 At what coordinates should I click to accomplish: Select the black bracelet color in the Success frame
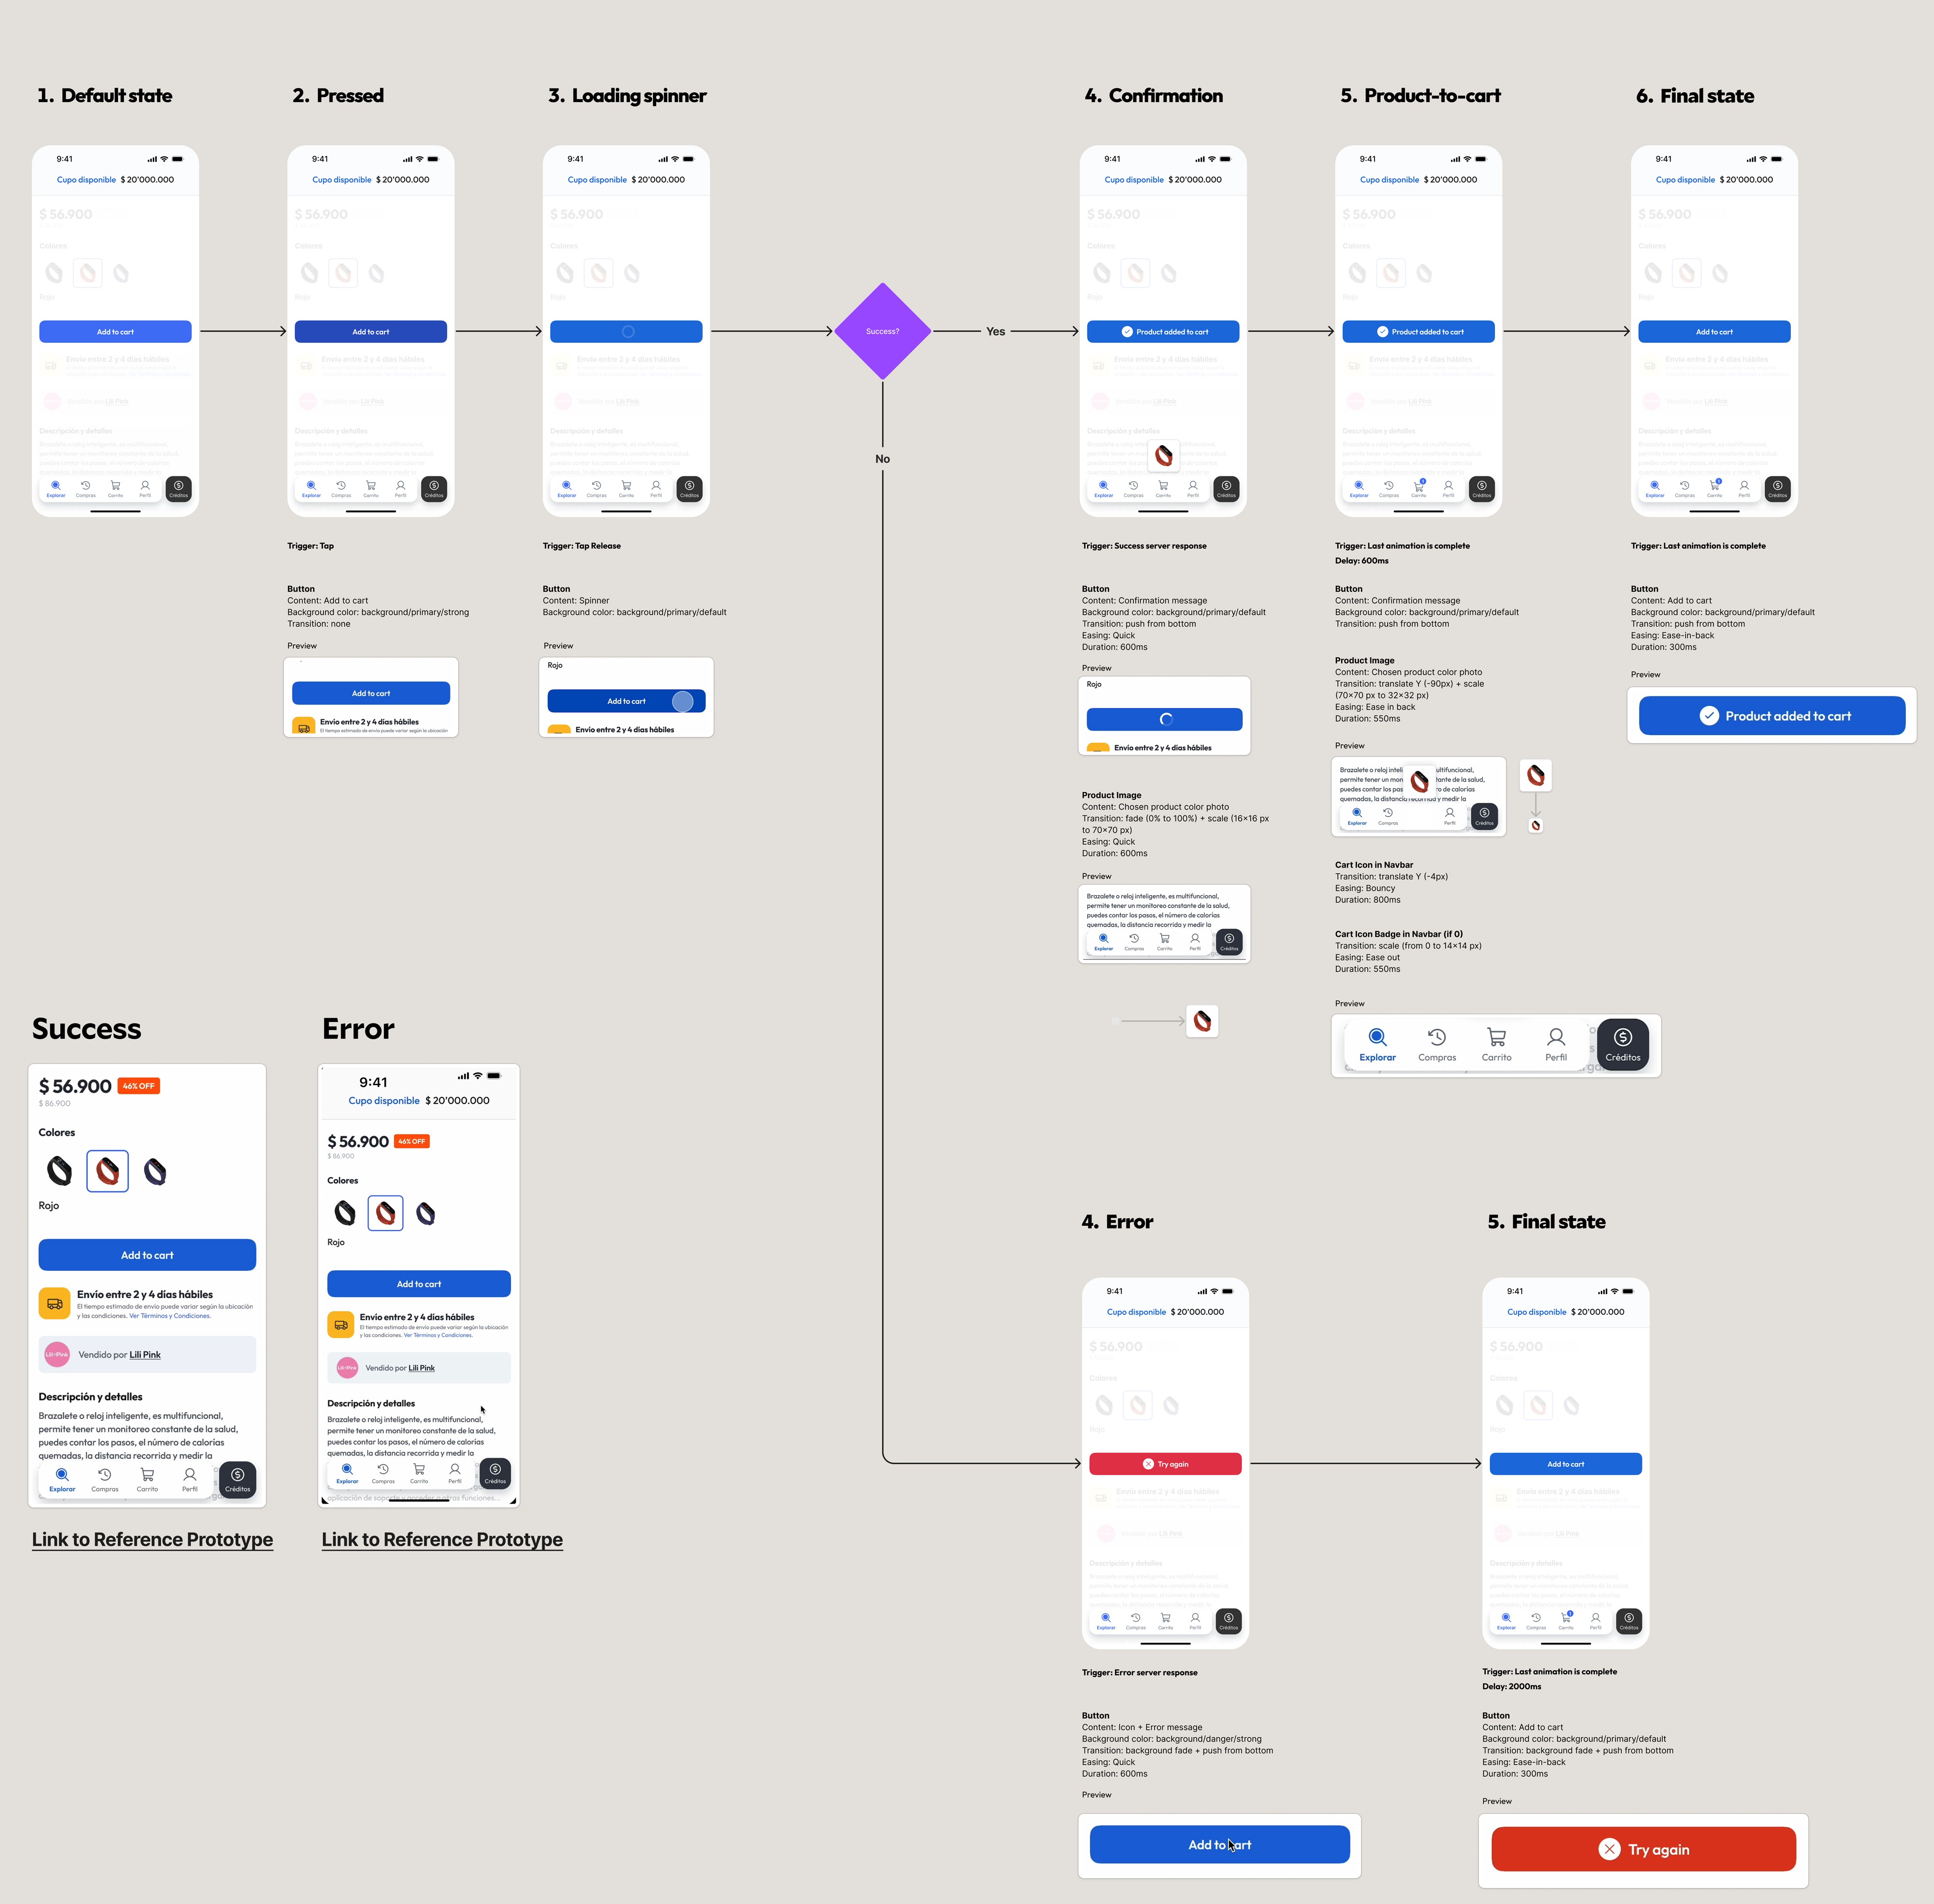tap(60, 1171)
